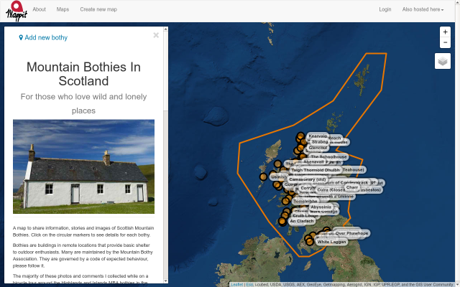Click the panel scrollbar down arrow
460x287 pixels.
point(166,281)
